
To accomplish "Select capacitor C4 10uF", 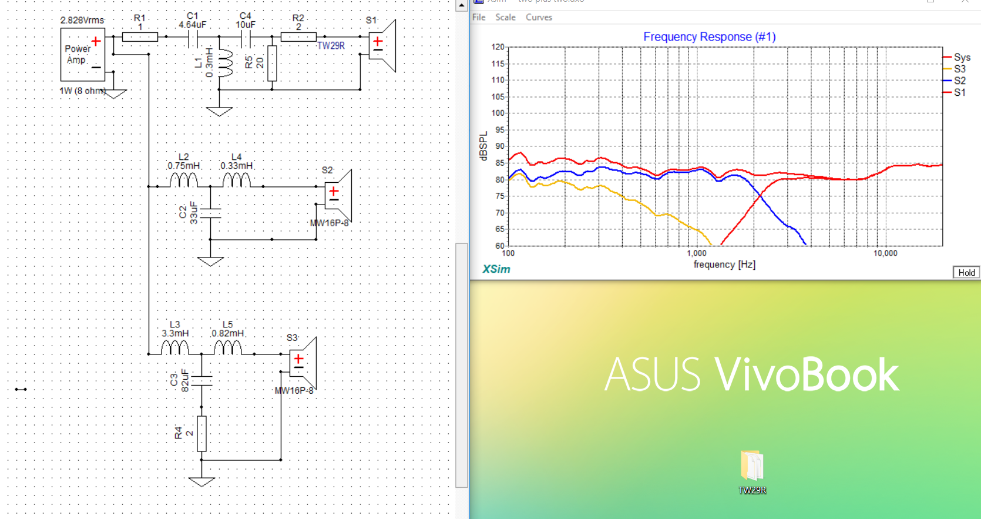I will [246, 39].
